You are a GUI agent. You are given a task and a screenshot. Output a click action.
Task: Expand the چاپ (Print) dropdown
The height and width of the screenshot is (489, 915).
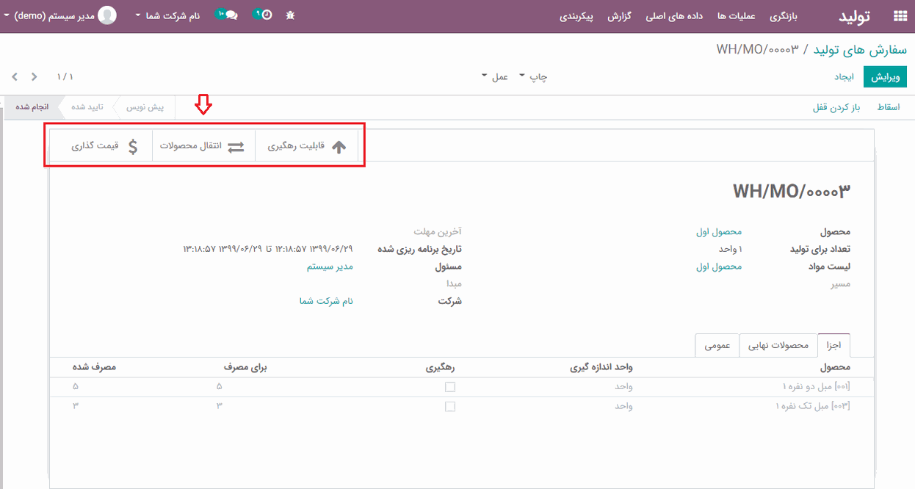[x=534, y=76]
